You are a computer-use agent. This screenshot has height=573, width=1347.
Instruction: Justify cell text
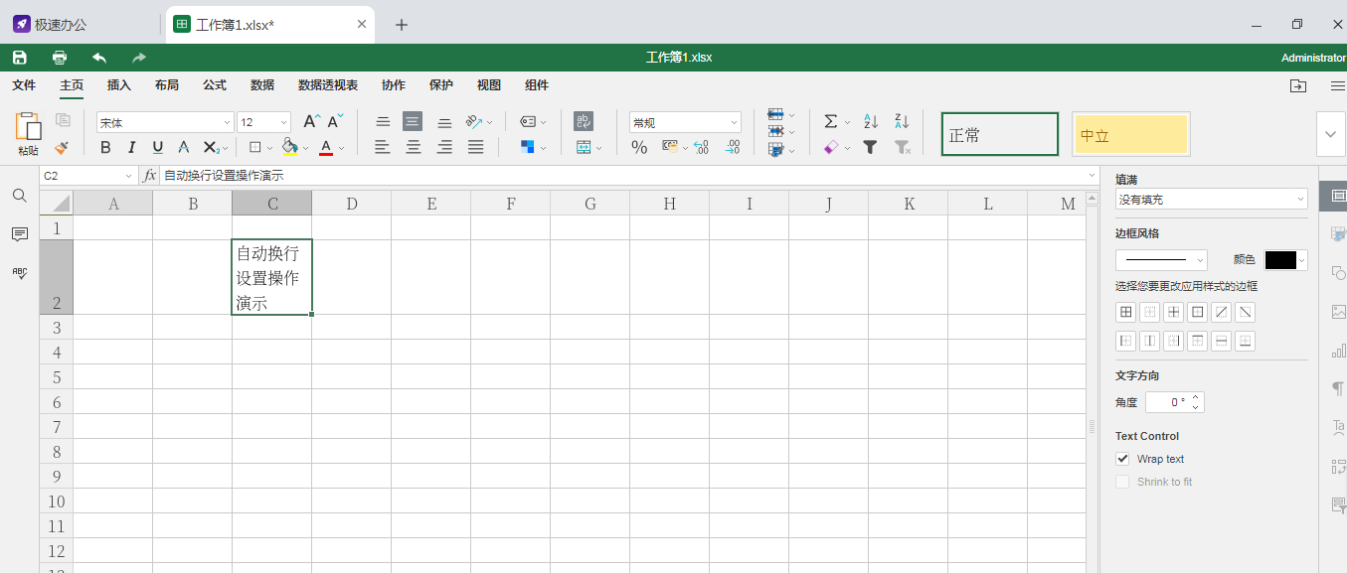pos(476,147)
